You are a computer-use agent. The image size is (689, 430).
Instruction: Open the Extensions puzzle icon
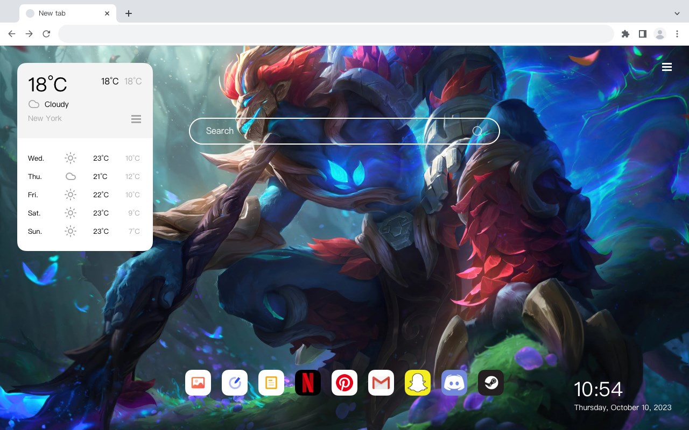[625, 34]
